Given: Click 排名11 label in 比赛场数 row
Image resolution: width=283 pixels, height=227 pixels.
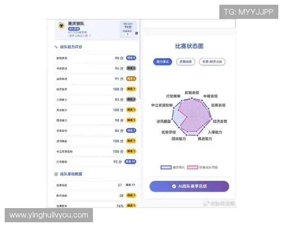Looking at the screenshot, I should pos(130,185).
